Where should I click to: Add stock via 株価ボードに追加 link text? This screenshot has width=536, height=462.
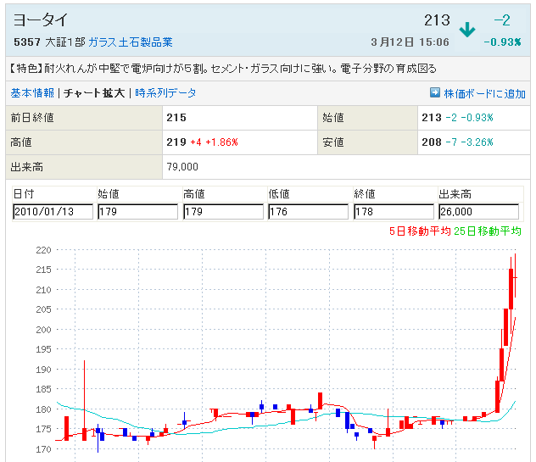[483, 93]
